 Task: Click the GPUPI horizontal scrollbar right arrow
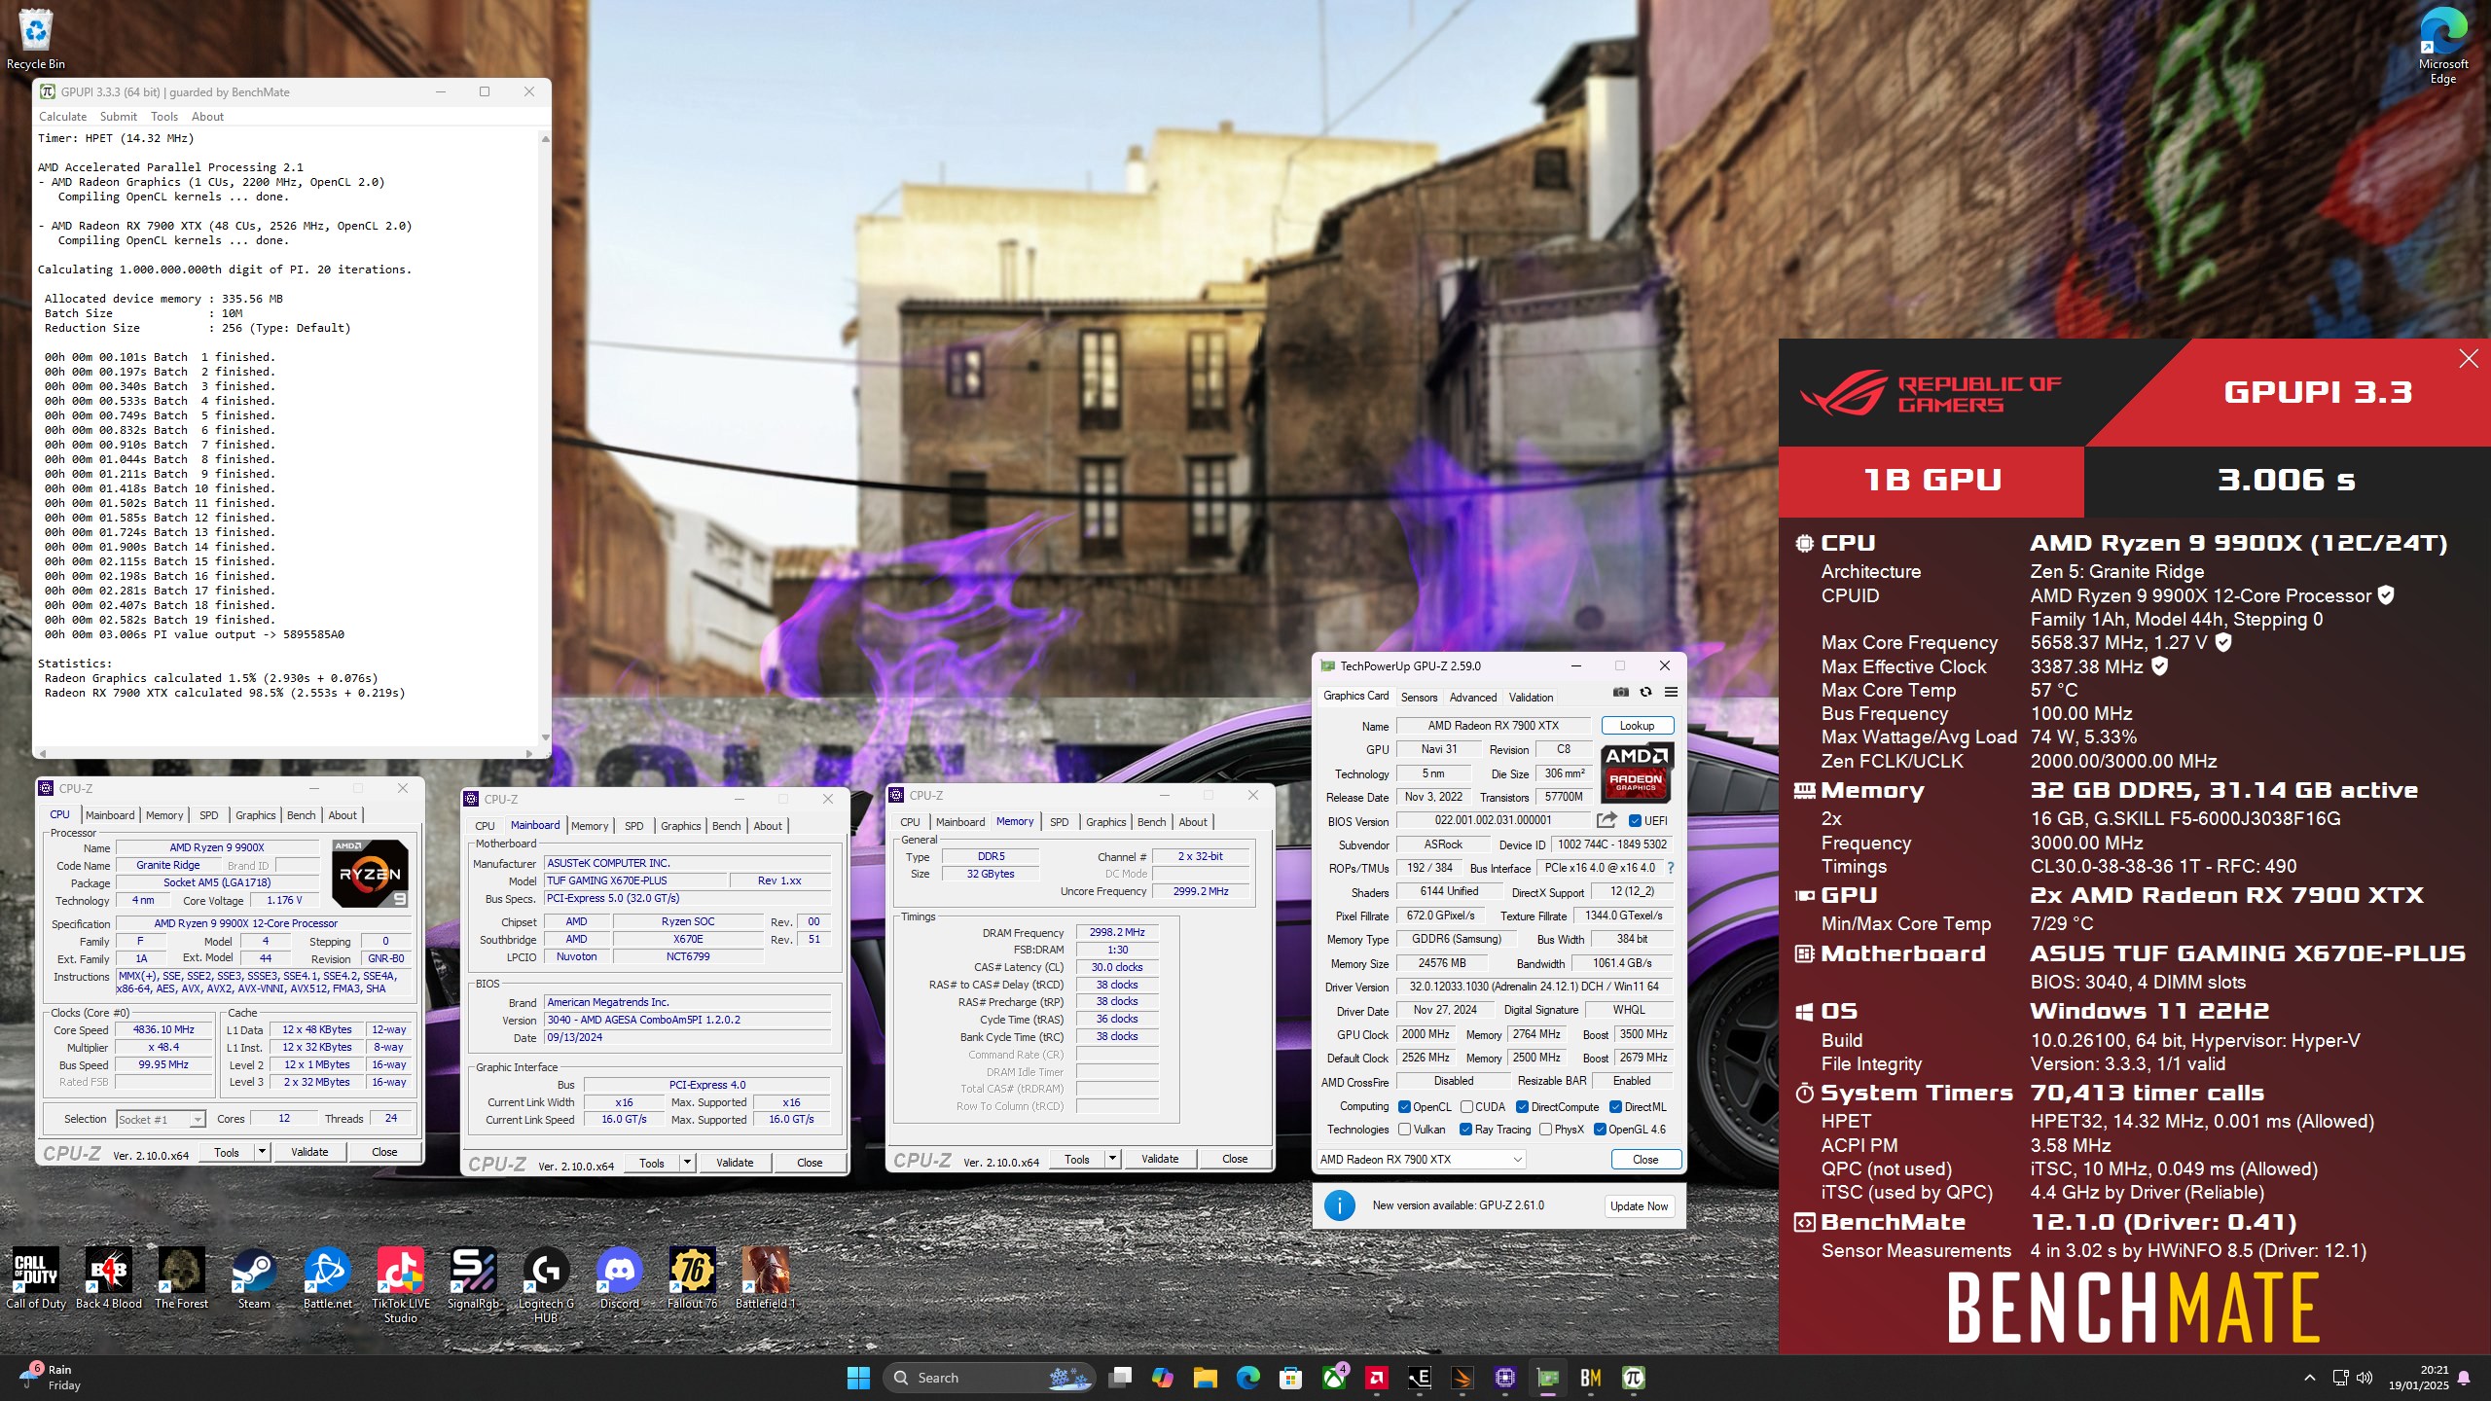(x=529, y=753)
